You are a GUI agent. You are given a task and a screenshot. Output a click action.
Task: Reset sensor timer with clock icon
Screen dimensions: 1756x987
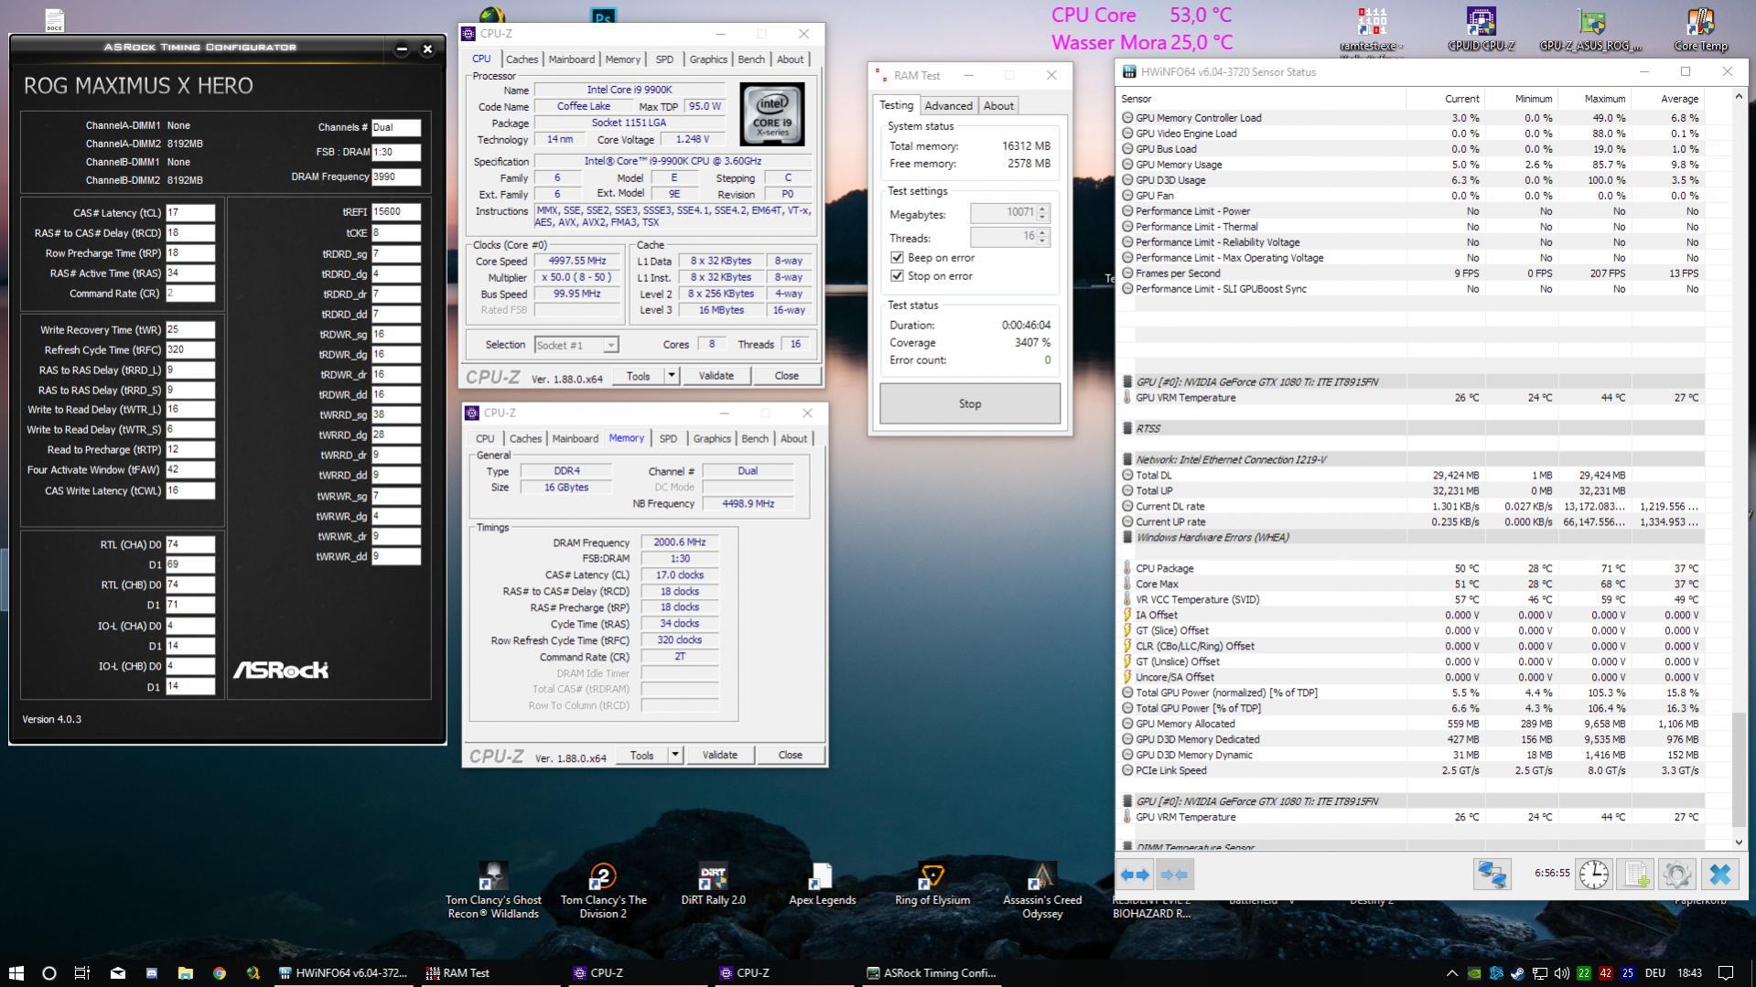tap(1593, 874)
